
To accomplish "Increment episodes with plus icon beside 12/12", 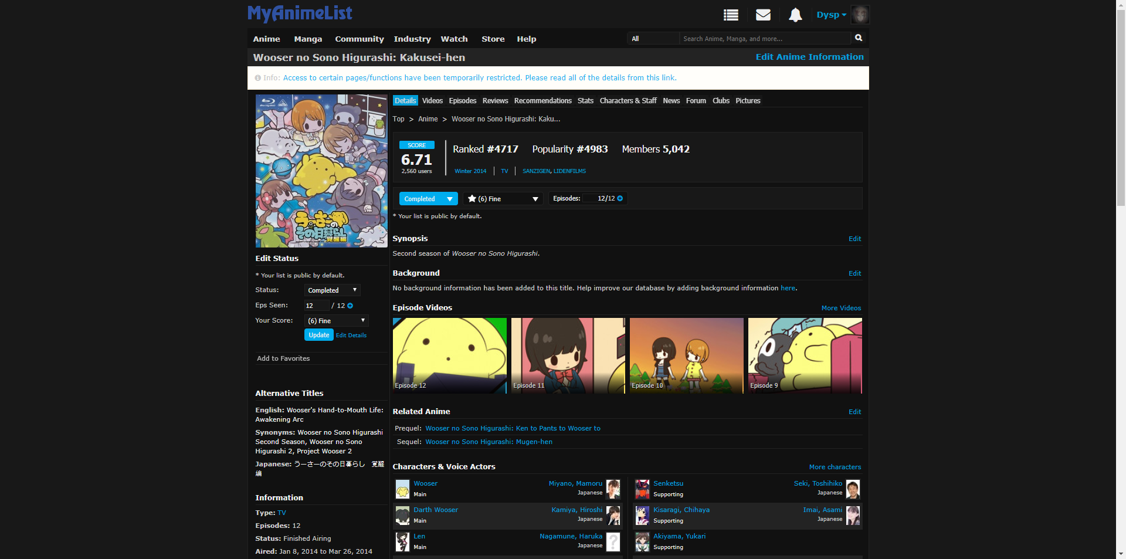I will [620, 198].
